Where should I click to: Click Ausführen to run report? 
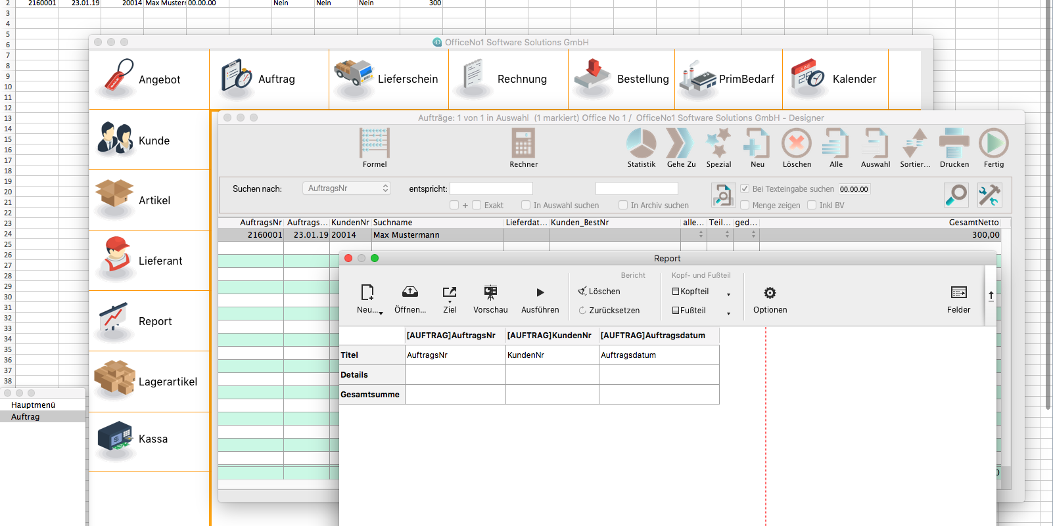540,299
